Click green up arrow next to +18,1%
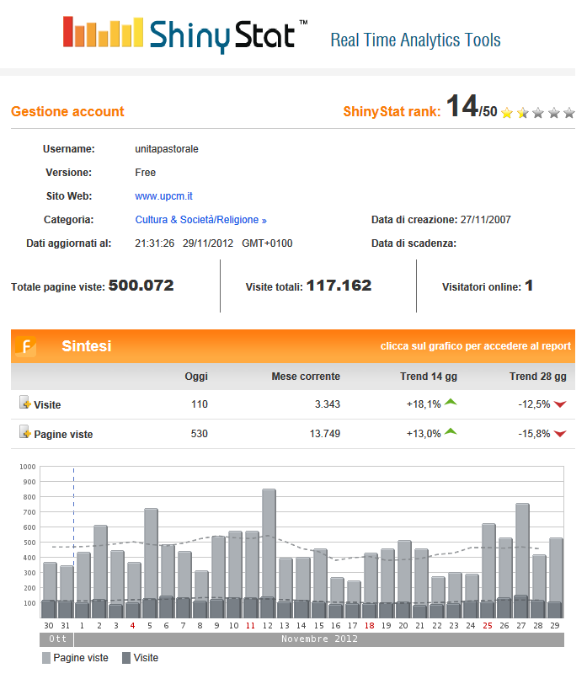Image resolution: width=587 pixels, height=679 pixels. click(451, 403)
